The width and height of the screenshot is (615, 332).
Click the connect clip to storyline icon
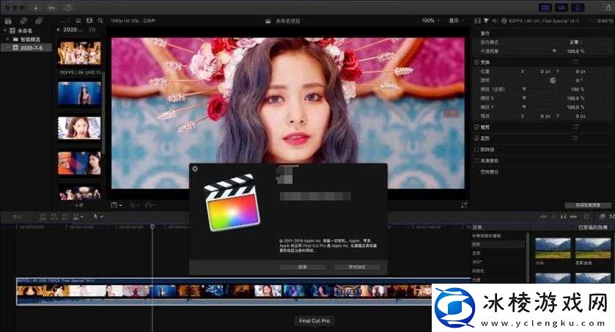(43, 216)
